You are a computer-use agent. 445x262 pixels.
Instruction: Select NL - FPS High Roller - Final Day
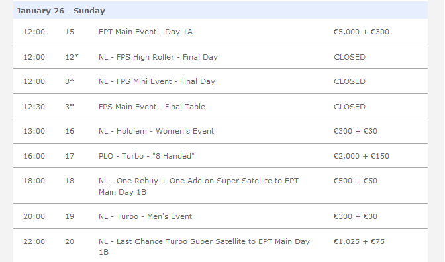158,57
